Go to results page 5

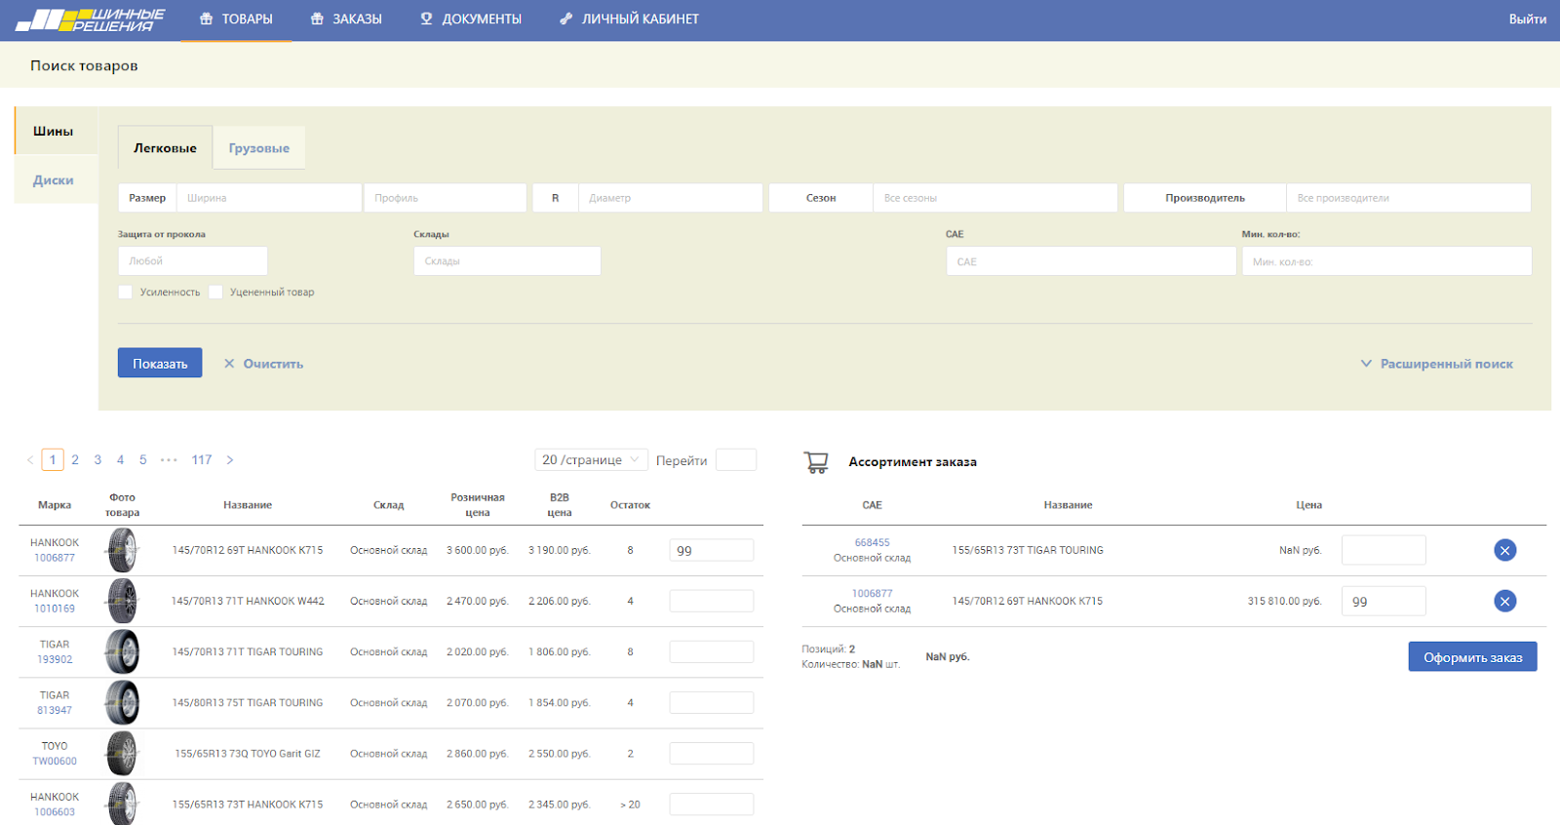tap(142, 460)
